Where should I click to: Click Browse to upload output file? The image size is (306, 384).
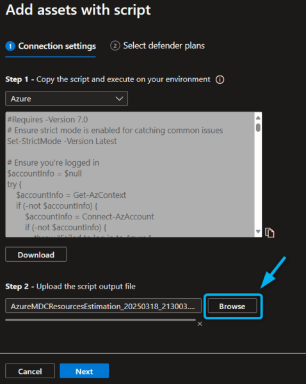tap(232, 306)
